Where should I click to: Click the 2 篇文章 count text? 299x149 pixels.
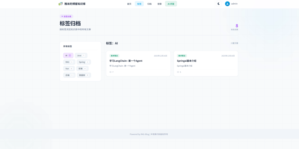[x=234, y=43]
